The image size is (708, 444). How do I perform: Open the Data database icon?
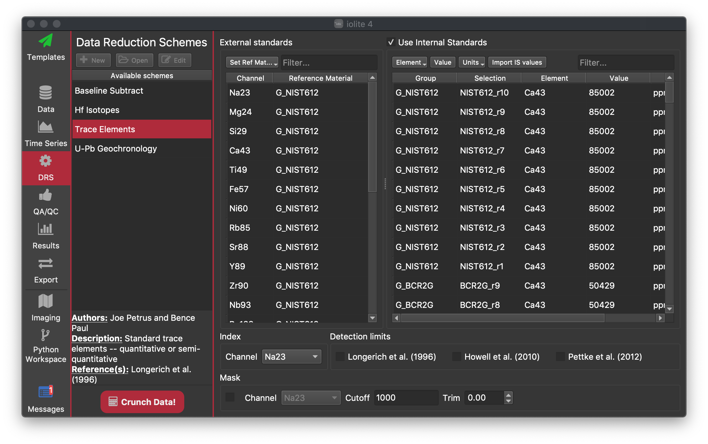45,93
